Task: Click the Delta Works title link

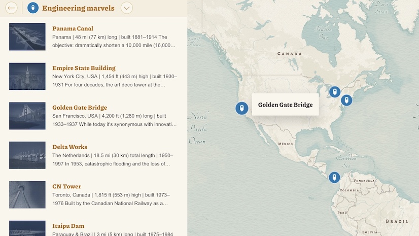Action: [x=69, y=147]
